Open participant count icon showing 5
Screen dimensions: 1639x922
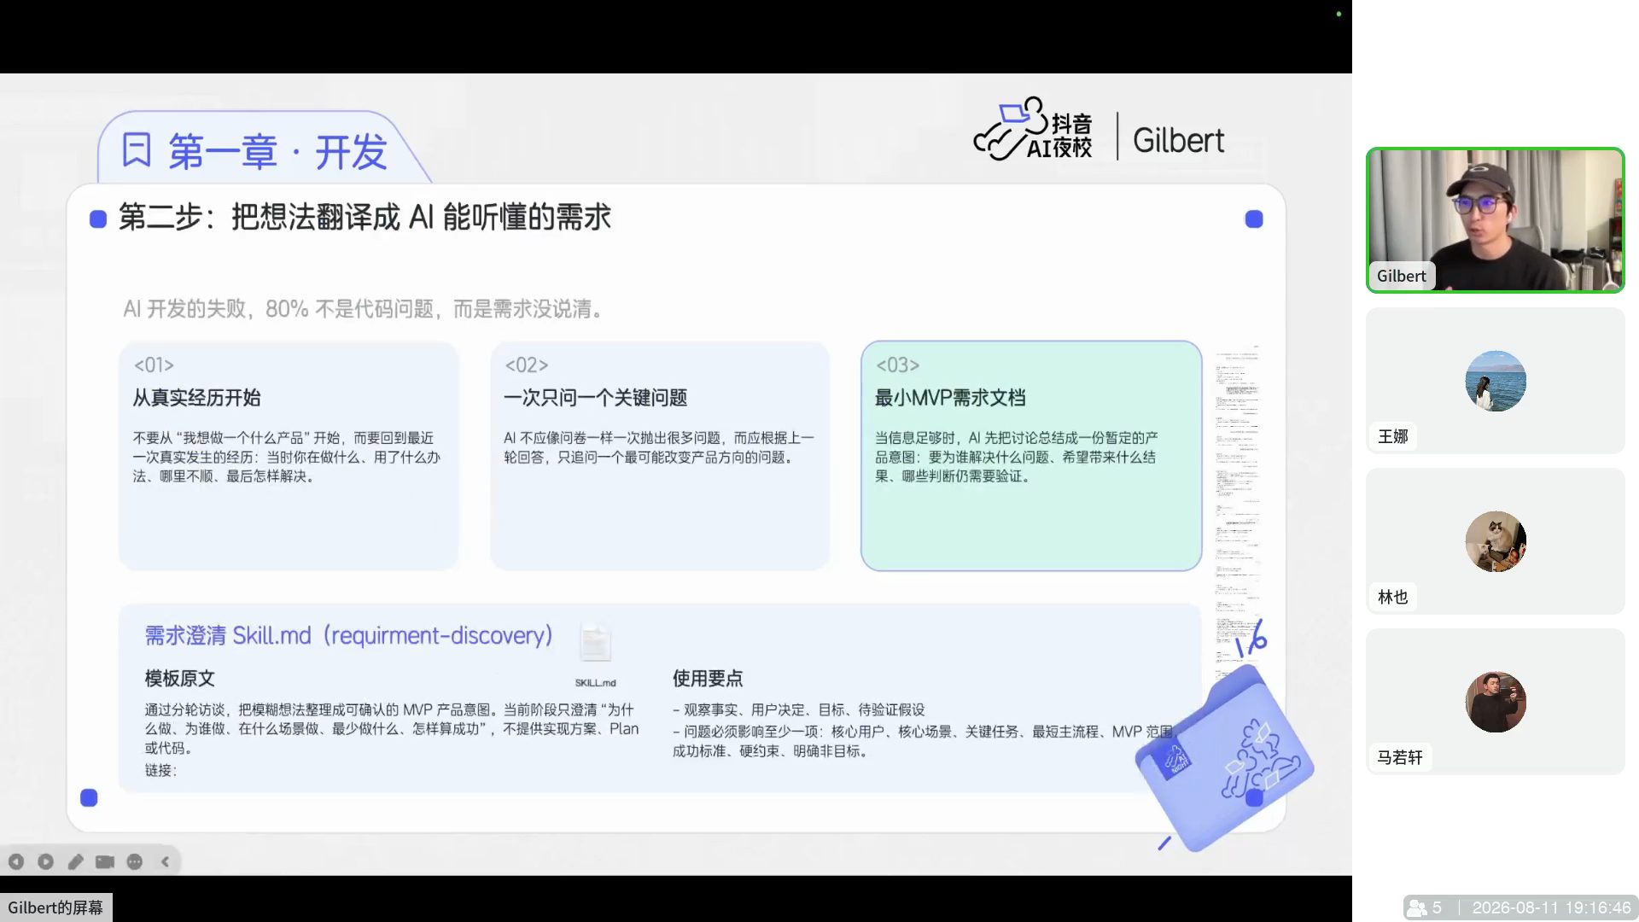point(1425,907)
